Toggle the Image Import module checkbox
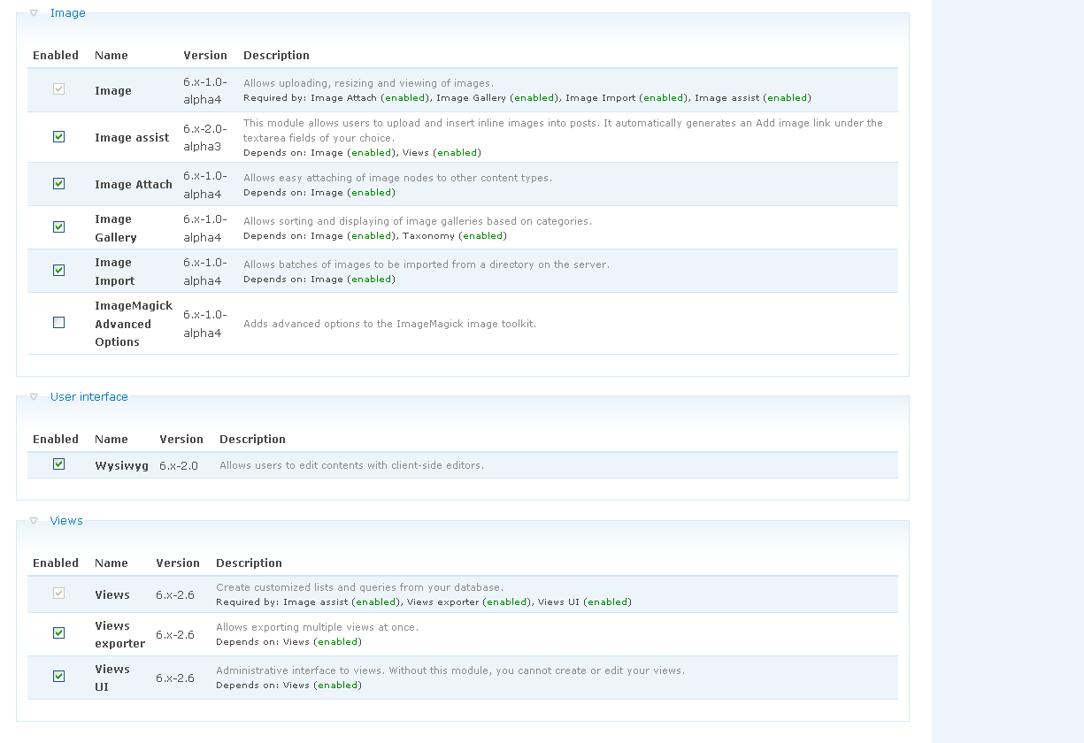The image size is (1084, 743). 59,271
